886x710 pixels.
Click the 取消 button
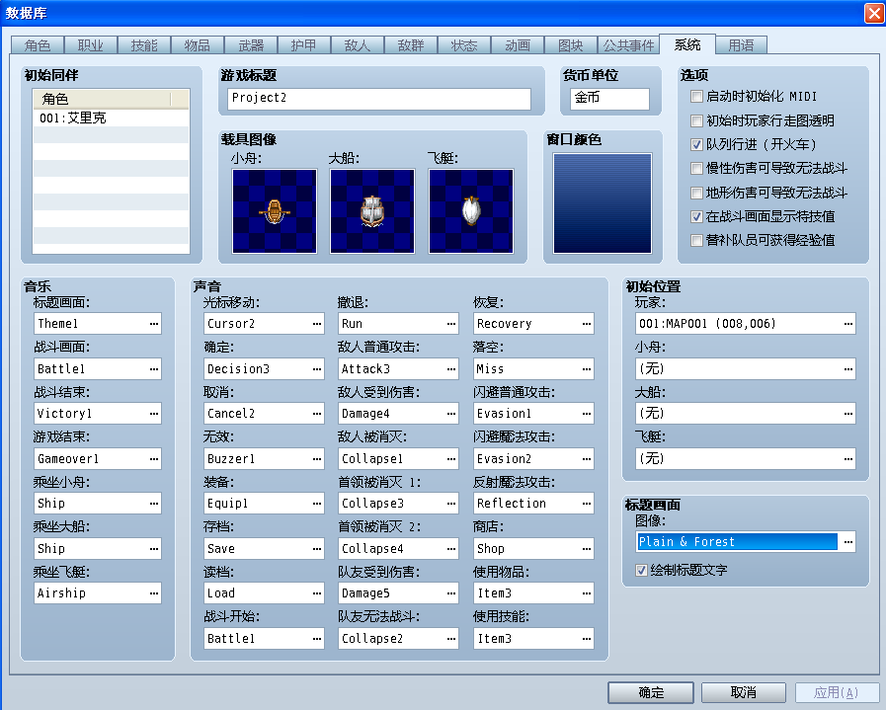pos(744,692)
